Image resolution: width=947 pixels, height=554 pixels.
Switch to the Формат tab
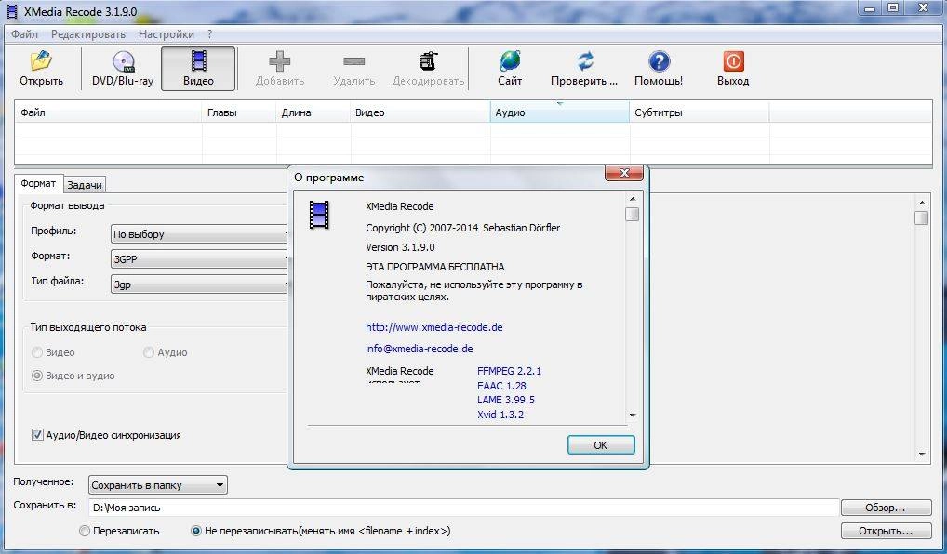click(x=38, y=183)
